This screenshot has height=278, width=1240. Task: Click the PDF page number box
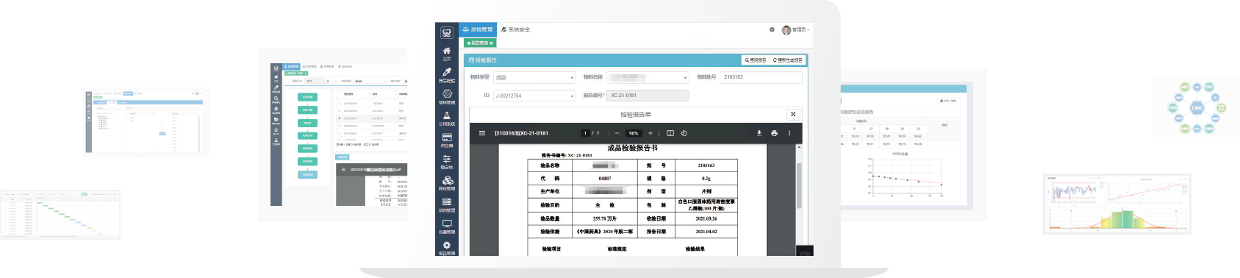click(586, 133)
